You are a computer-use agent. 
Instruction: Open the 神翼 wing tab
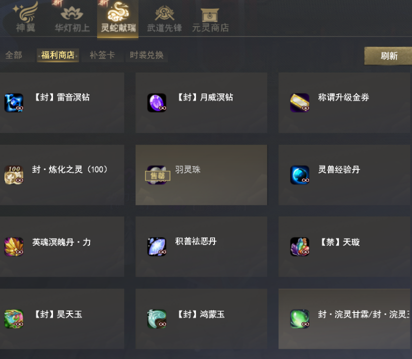[x=25, y=17]
